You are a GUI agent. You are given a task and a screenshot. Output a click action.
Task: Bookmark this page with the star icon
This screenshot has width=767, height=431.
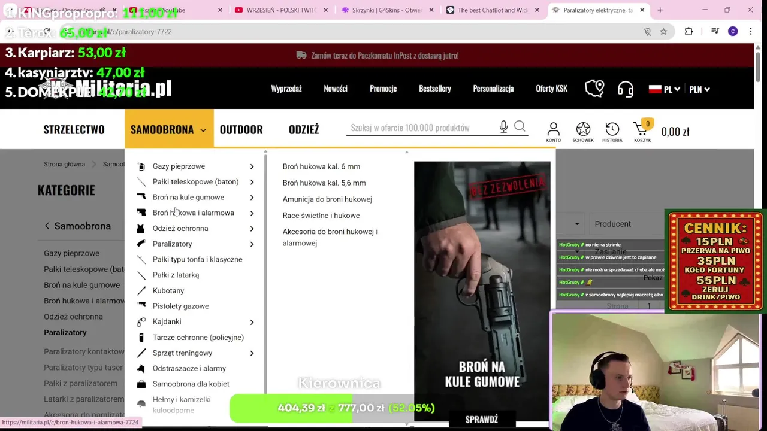coord(663,31)
